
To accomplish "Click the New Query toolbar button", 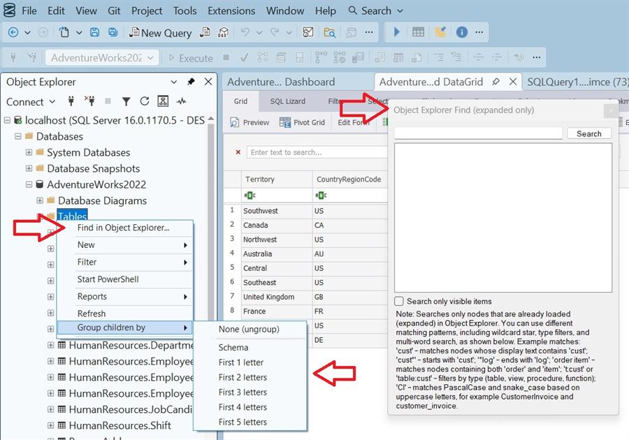I will coord(160,33).
